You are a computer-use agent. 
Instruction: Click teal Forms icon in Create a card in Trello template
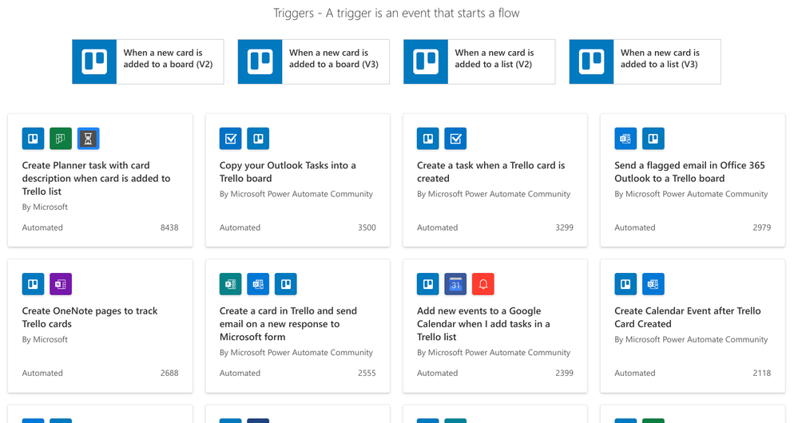pos(231,283)
